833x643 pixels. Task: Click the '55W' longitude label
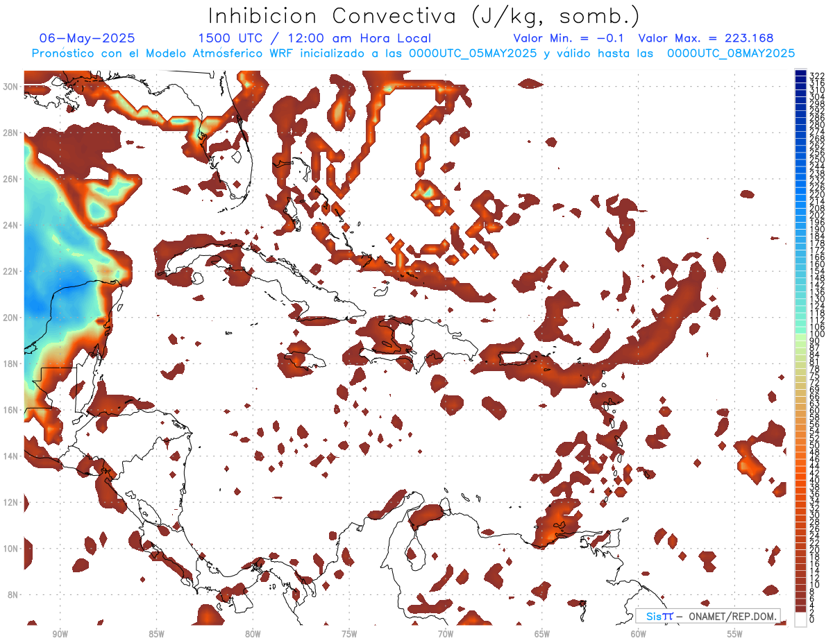[x=734, y=634]
